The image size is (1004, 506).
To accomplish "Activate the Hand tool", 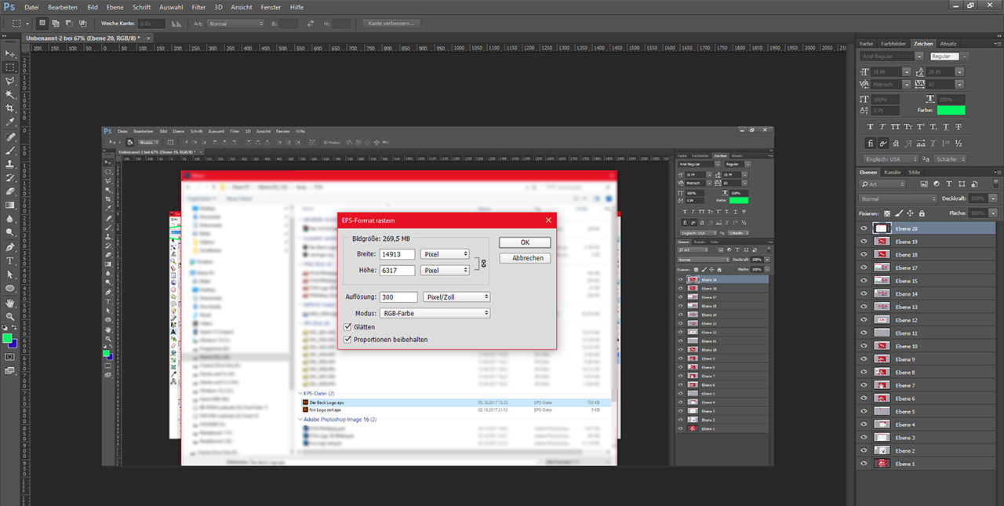I will (x=10, y=303).
